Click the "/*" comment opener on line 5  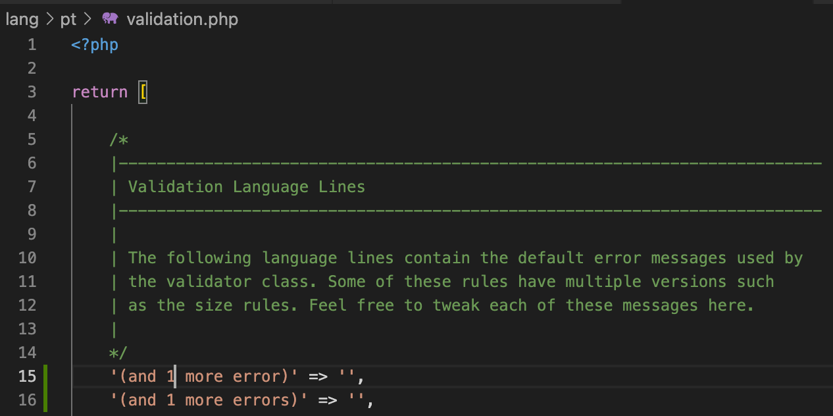[x=119, y=140]
